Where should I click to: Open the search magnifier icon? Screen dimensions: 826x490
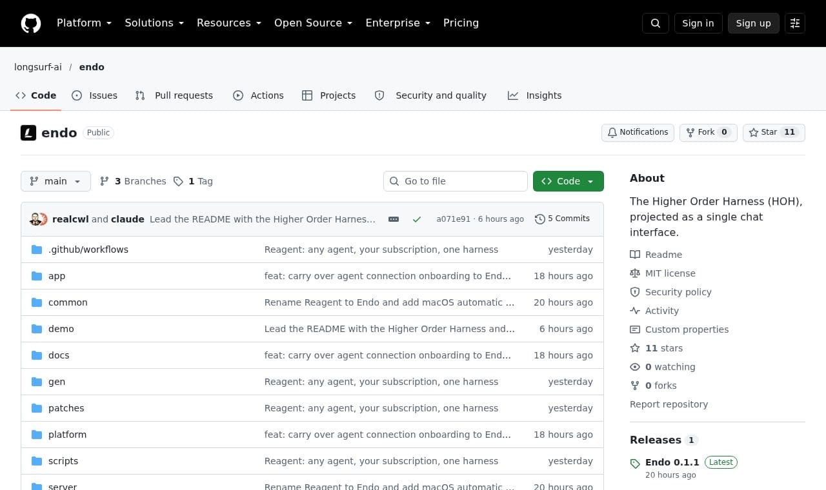point(656,23)
